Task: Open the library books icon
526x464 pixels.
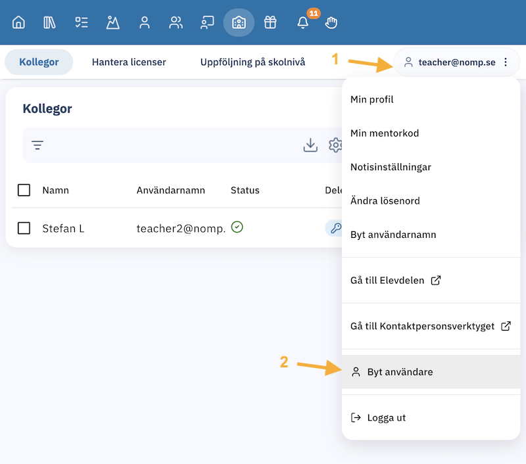Action: (x=50, y=23)
